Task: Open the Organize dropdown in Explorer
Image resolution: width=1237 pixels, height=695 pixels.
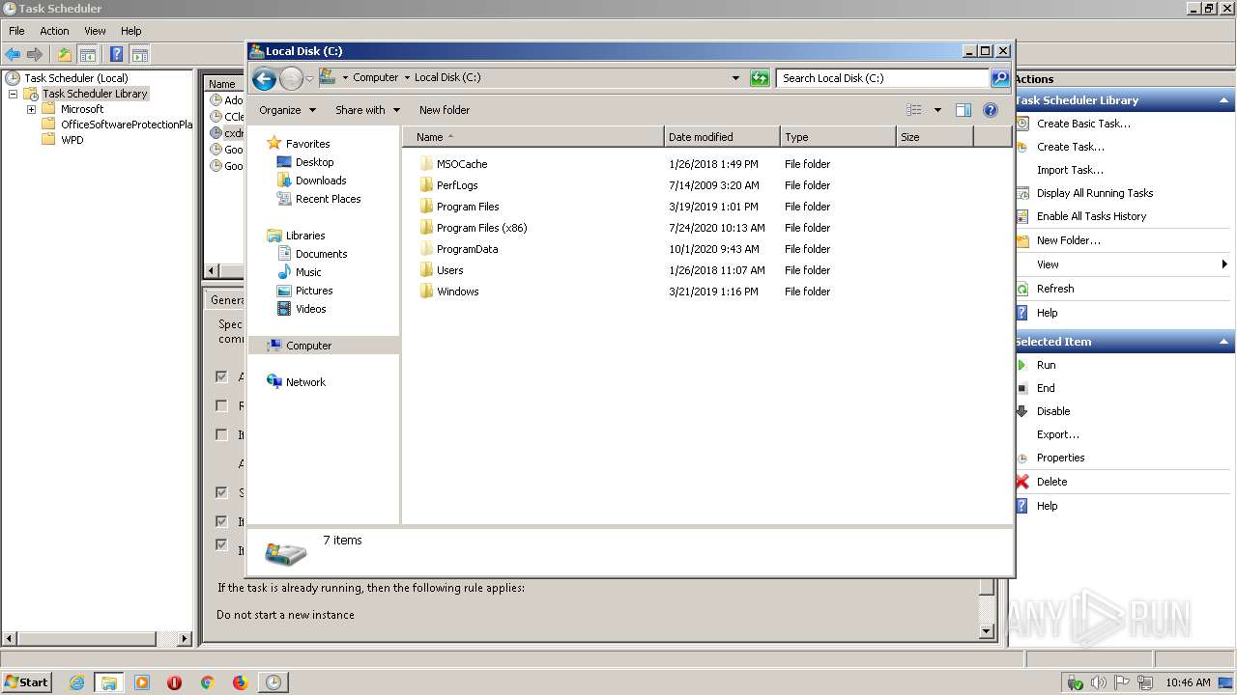Action: pyautogui.click(x=287, y=110)
